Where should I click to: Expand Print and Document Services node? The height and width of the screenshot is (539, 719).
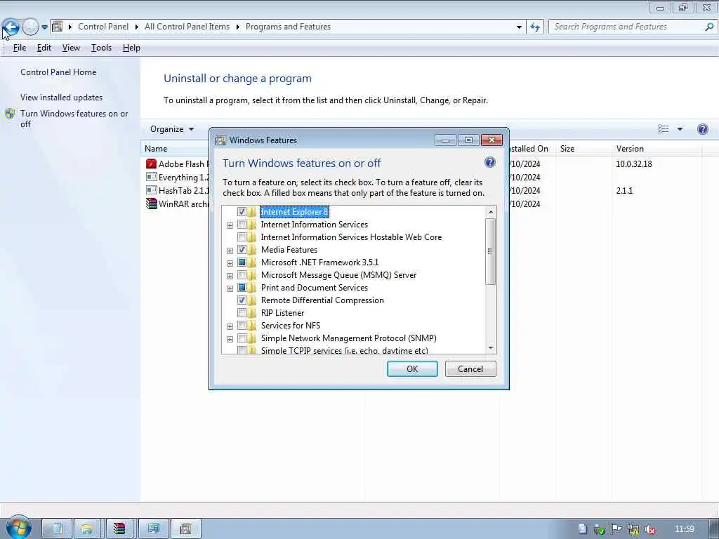click(x=230, y=288)
